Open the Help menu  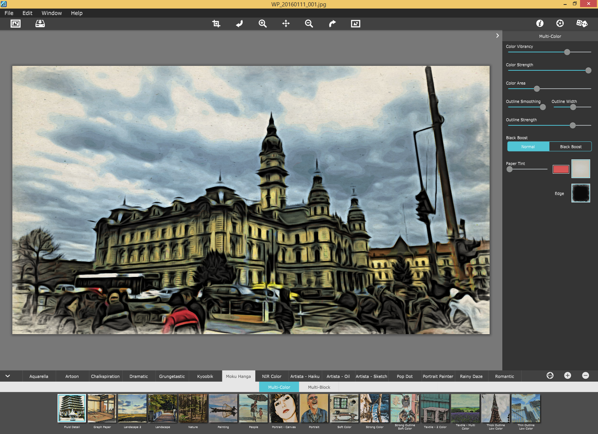coord(77,13)
